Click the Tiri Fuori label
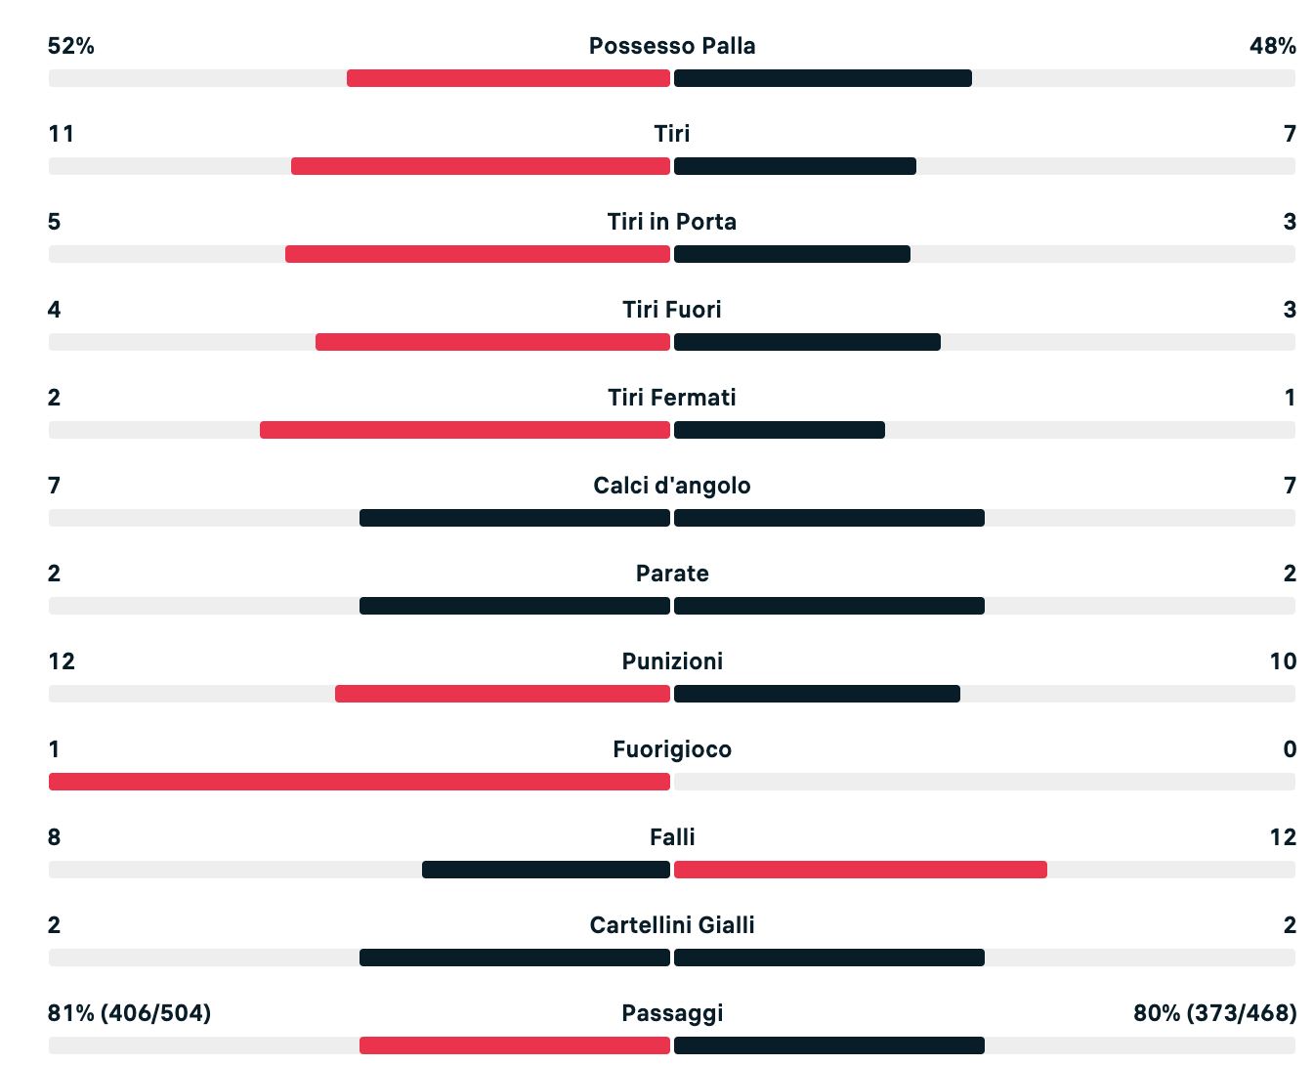 click(672, 310)
